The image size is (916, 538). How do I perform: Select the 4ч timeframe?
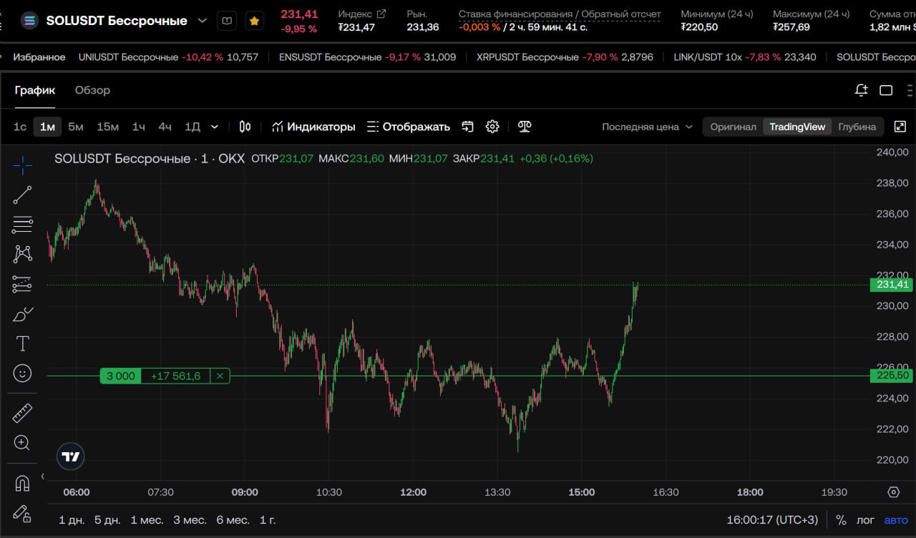tap(165, 127)
